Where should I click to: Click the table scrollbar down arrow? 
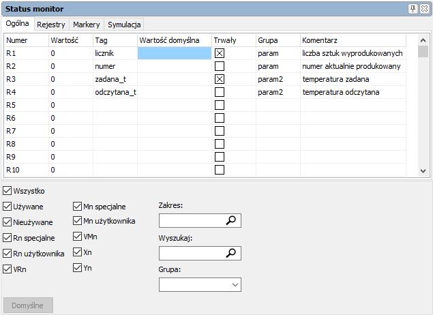[x=423, y=171]
